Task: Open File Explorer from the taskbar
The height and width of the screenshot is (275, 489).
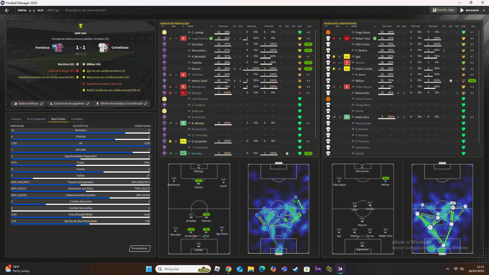Action: coord(251,269)
